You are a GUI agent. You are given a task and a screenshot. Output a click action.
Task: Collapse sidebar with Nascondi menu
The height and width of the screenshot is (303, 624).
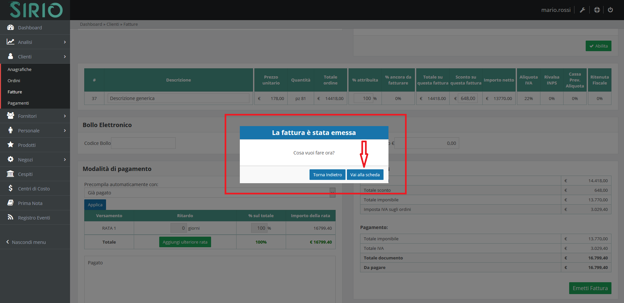[x=26, y=242]
